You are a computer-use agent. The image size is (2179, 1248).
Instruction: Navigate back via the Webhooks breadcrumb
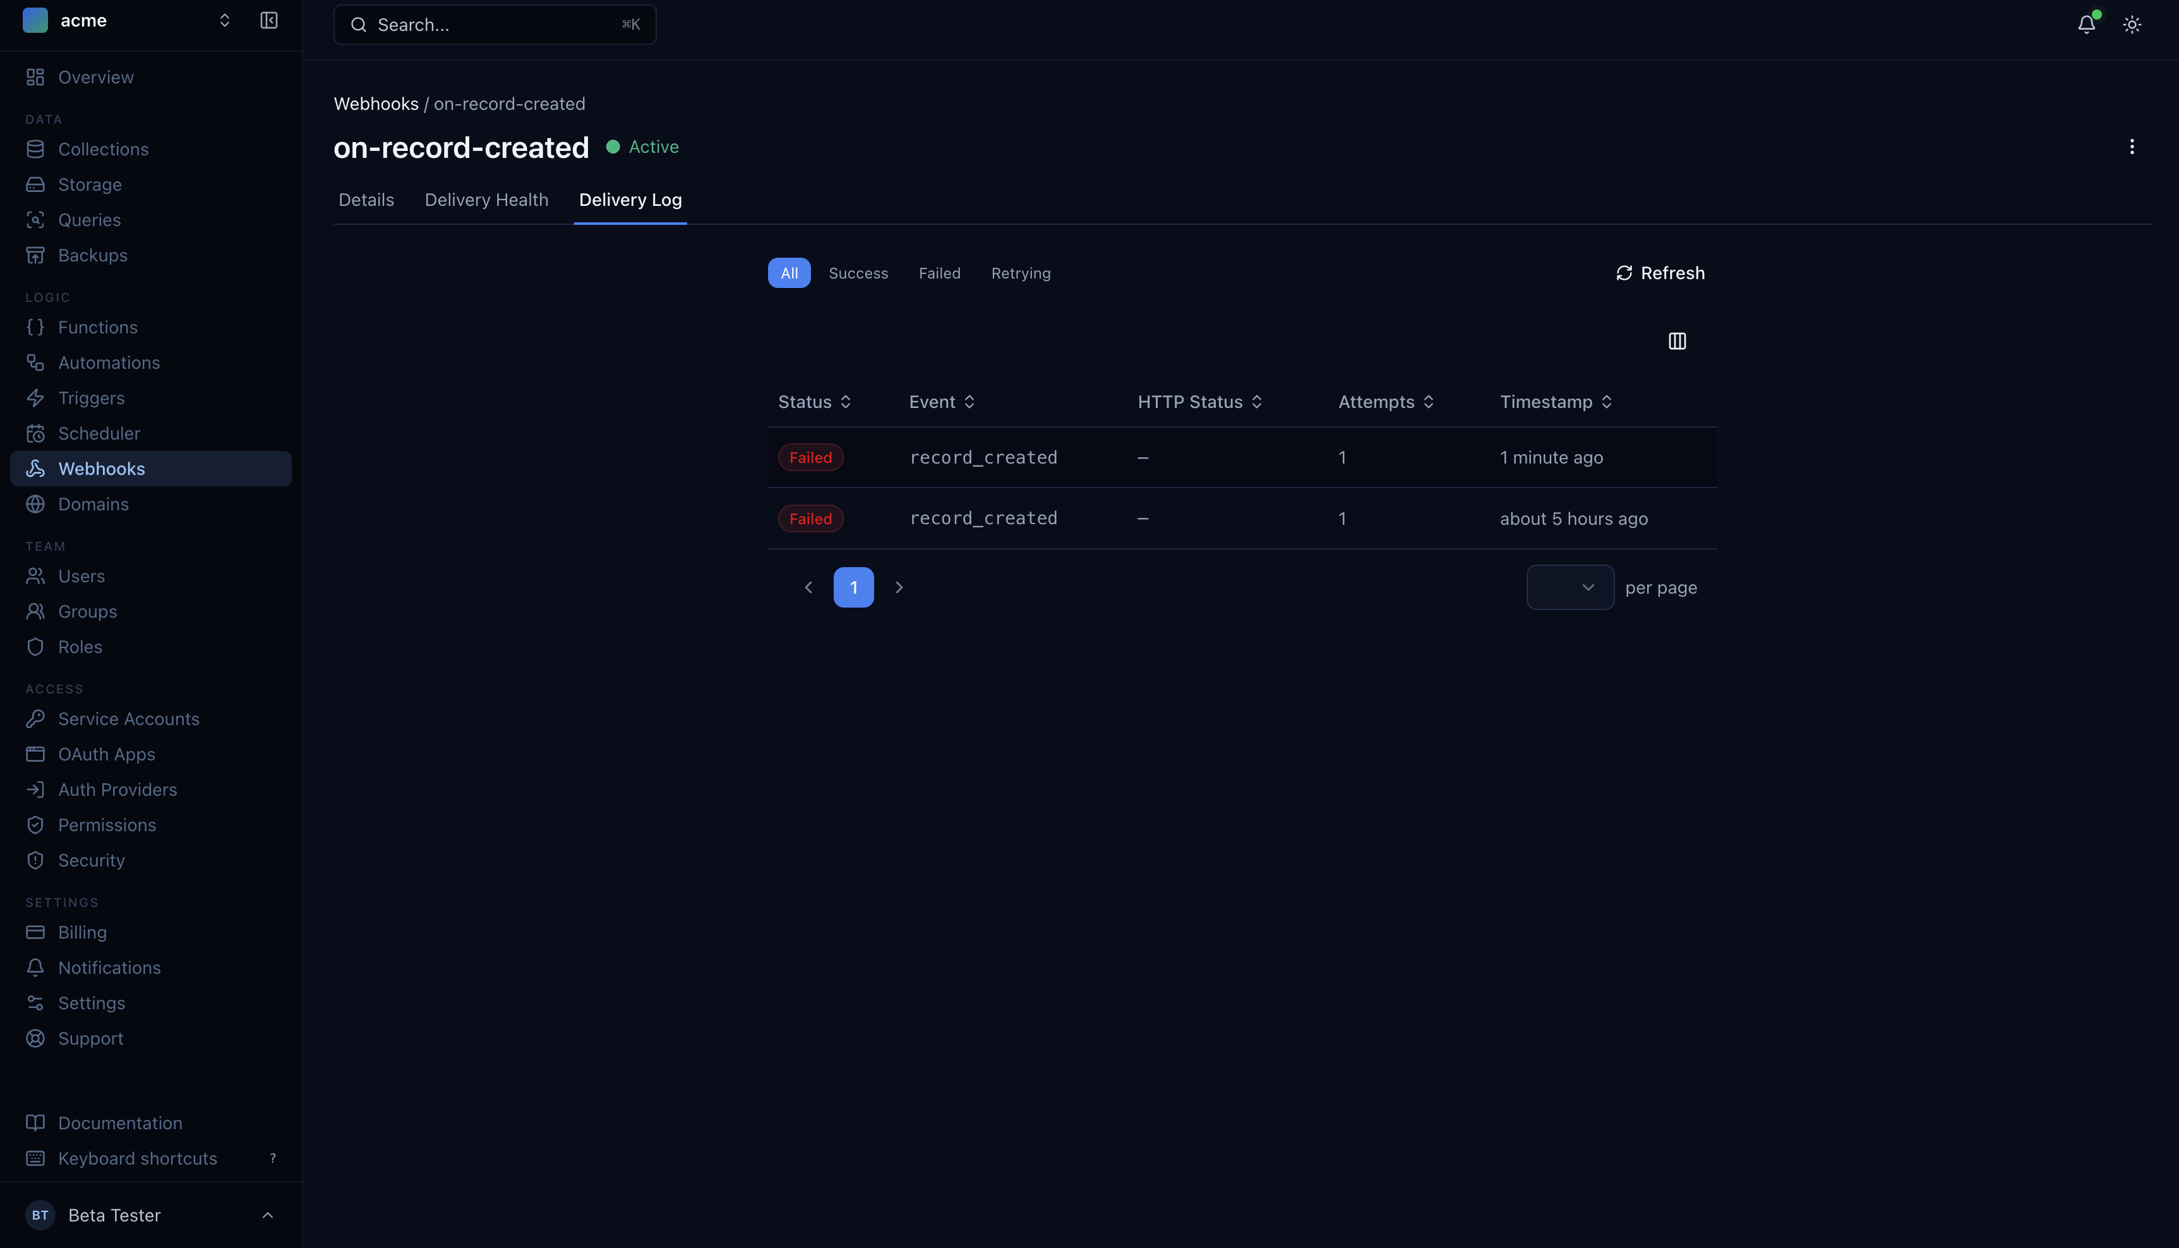pos(375,103)
